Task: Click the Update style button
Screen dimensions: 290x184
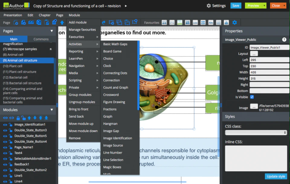Action: (276, 176)
